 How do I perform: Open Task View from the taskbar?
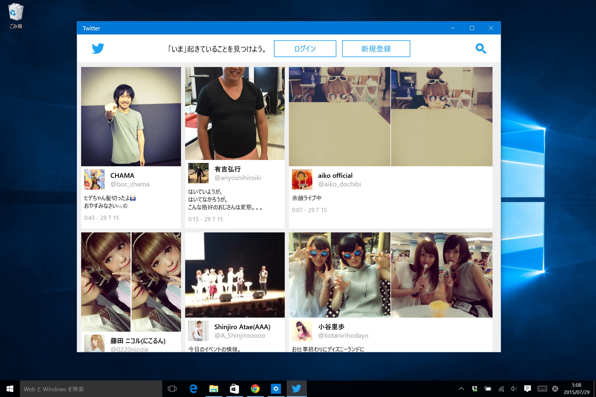[x=172, y=388]
